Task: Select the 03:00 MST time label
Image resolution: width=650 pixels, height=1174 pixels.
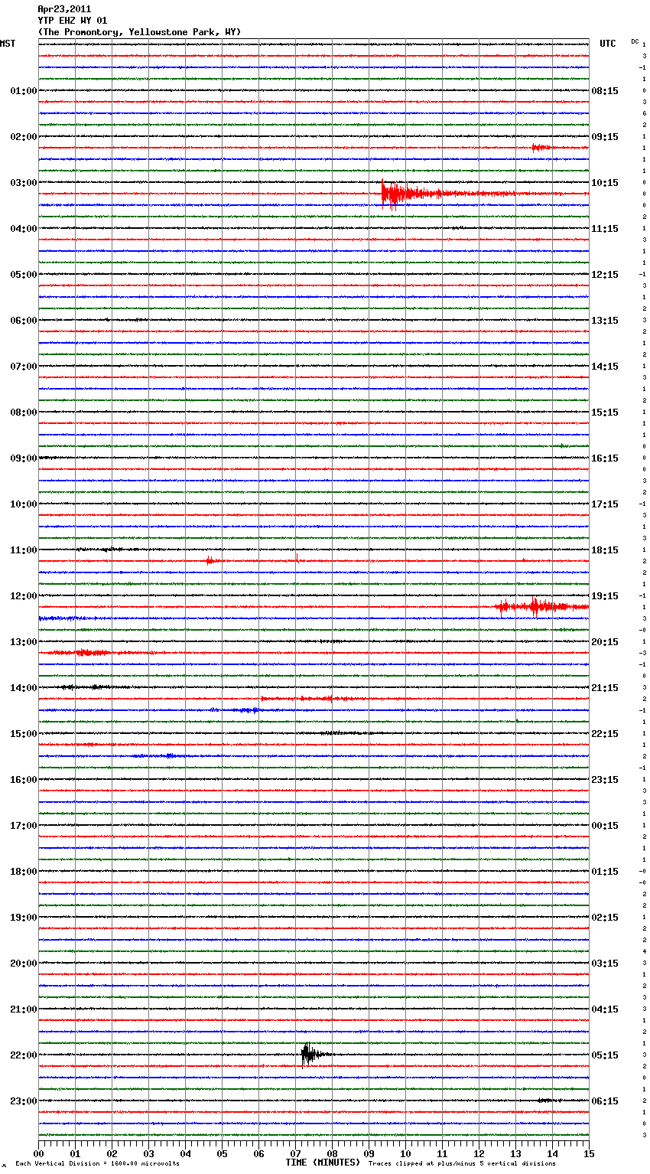Action: point(23,183)
